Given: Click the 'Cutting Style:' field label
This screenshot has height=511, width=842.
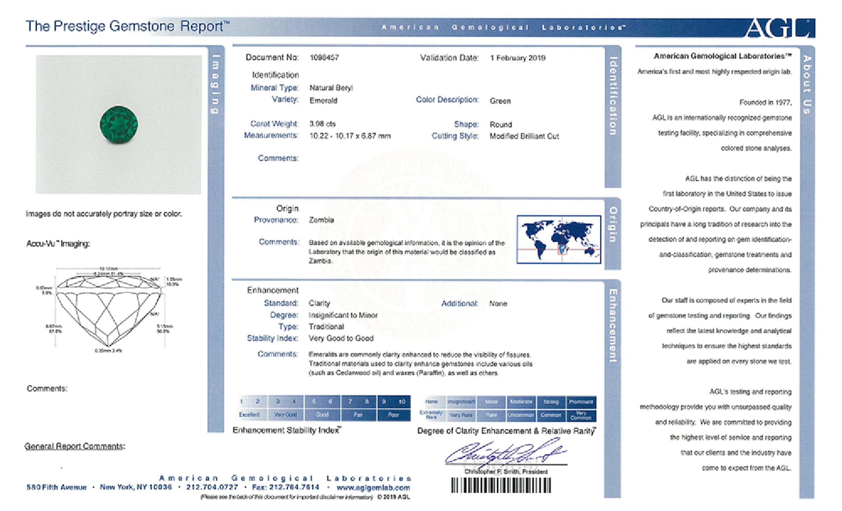Looking at the screenshot, I should tap(455, 136).
